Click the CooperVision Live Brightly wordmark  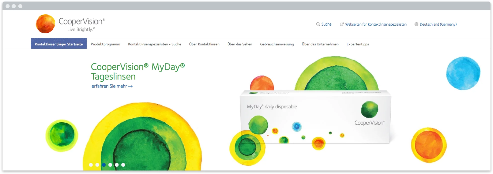point(82,24)
